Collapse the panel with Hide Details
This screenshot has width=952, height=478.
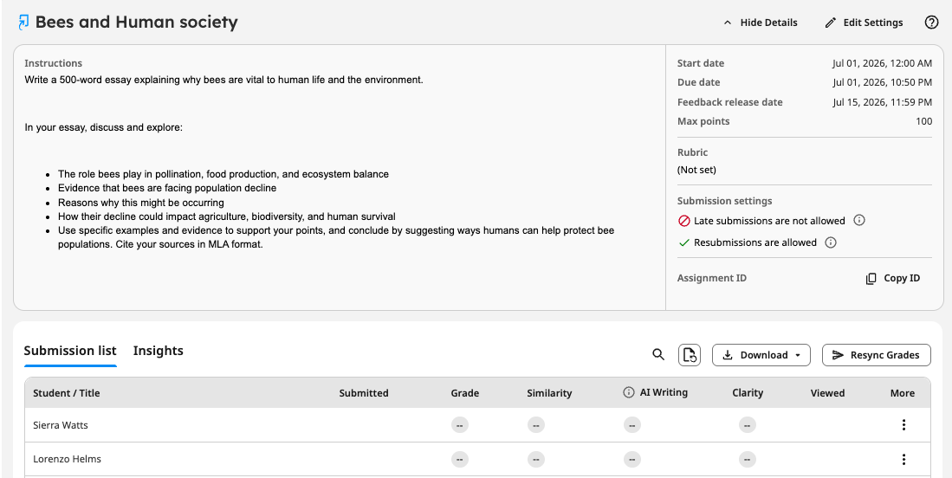[761, 23]
